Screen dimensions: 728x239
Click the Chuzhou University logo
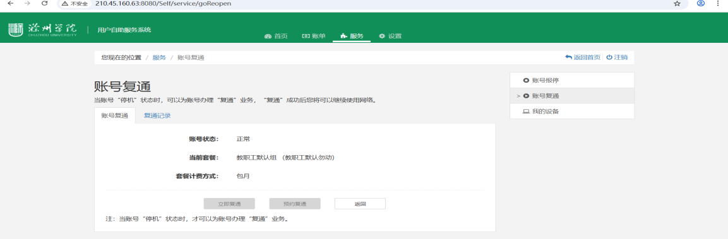(x=43, y=30)
